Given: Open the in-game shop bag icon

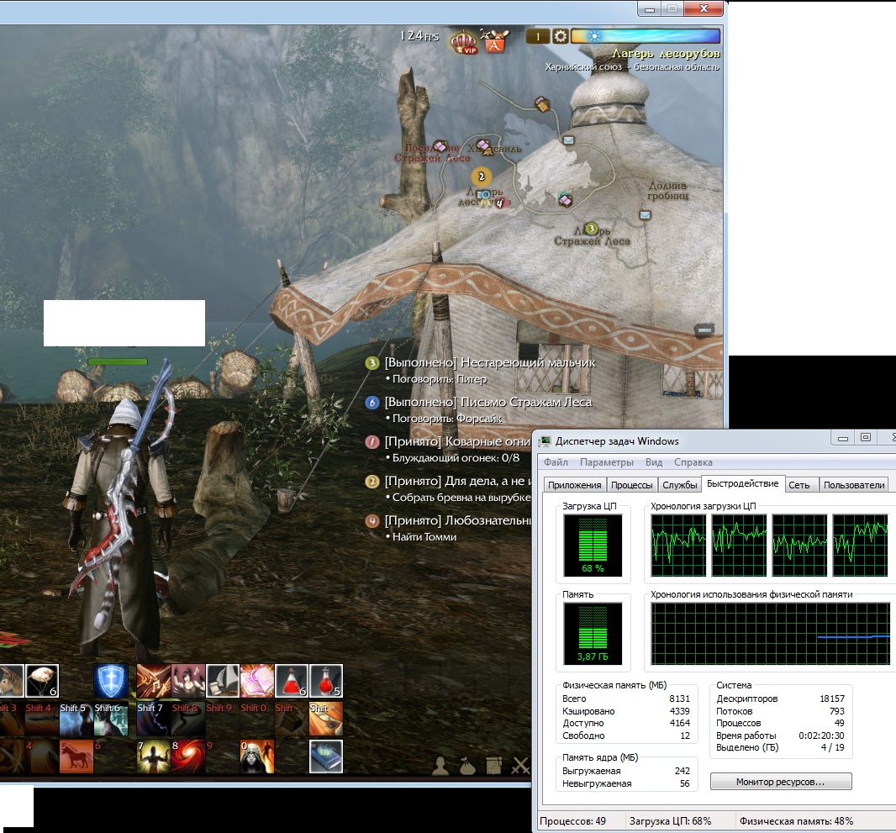Looking at the screenshot, I should pyautogui.click(x=494, y=40).
